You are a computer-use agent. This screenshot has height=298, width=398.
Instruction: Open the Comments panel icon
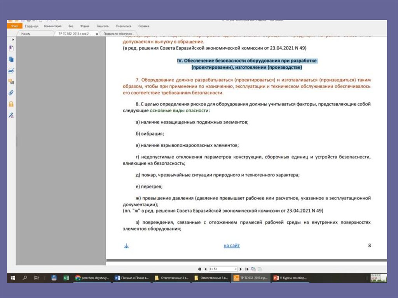11,82
